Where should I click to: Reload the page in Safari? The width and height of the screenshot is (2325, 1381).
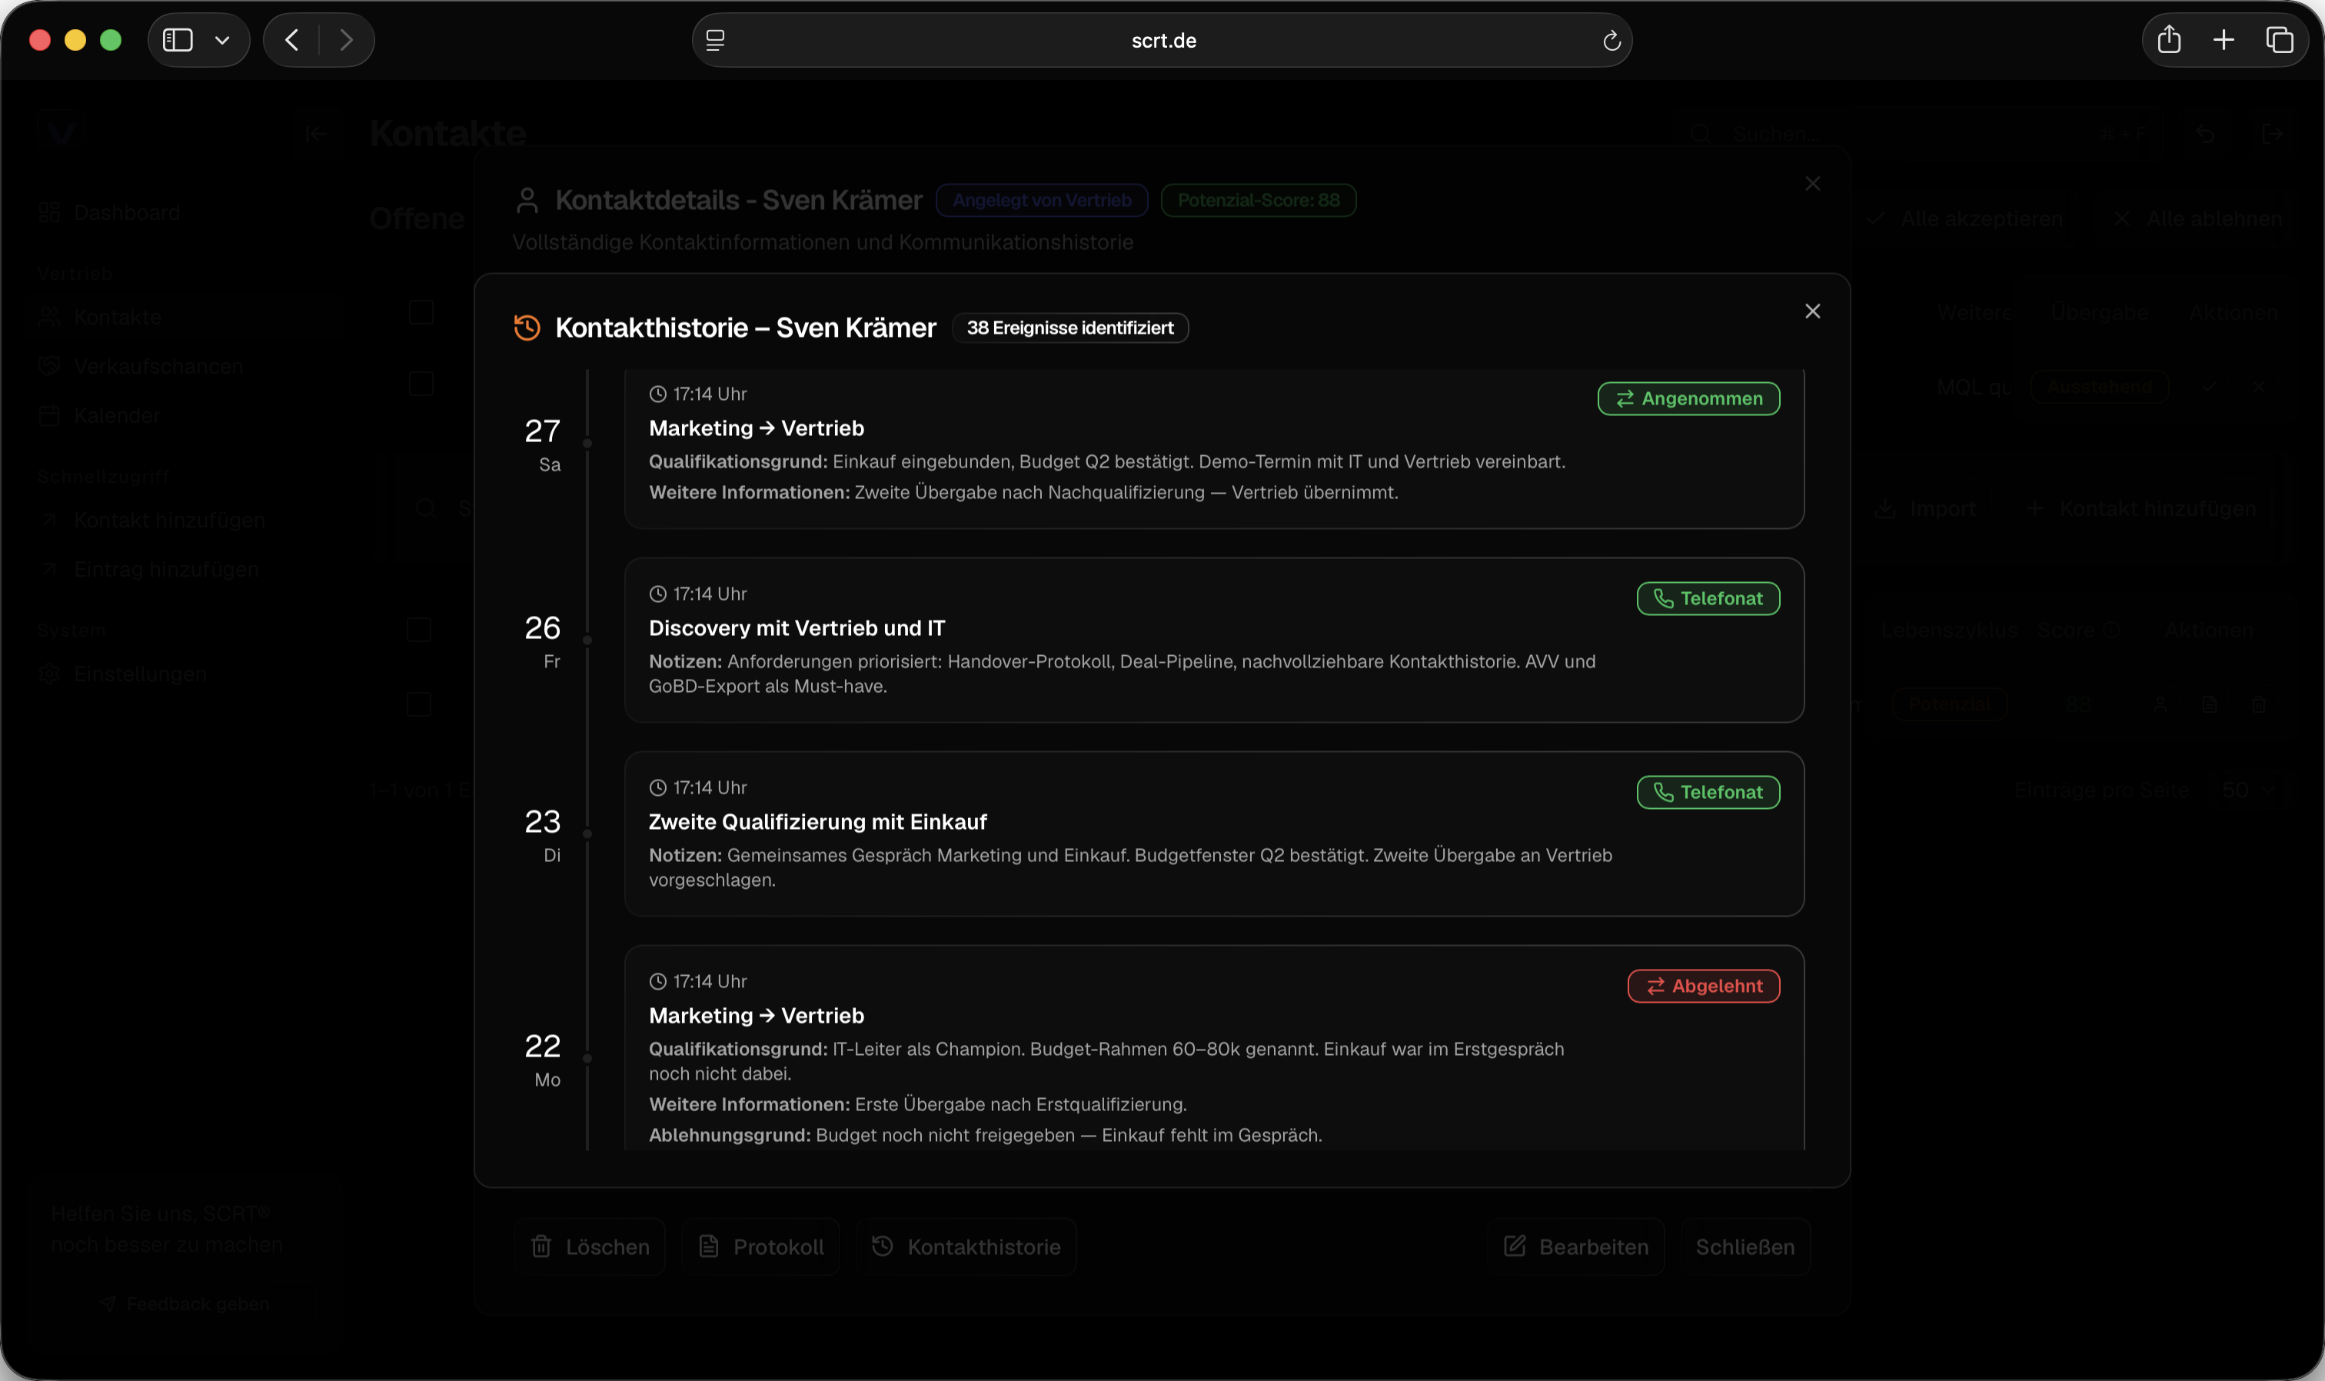[x=1612, y=40]
